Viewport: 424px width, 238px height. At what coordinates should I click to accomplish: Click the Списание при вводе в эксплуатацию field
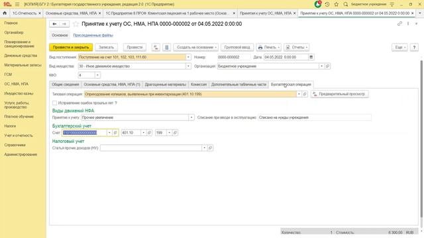[315, 118]
